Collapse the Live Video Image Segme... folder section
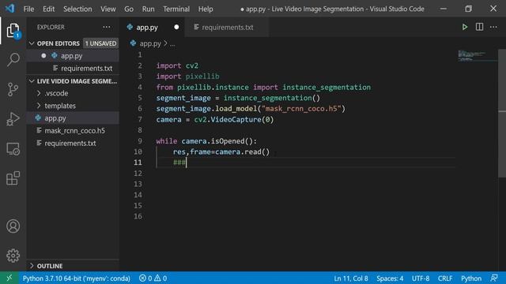This screenshot has width=506, height=284. coord(32,81)
